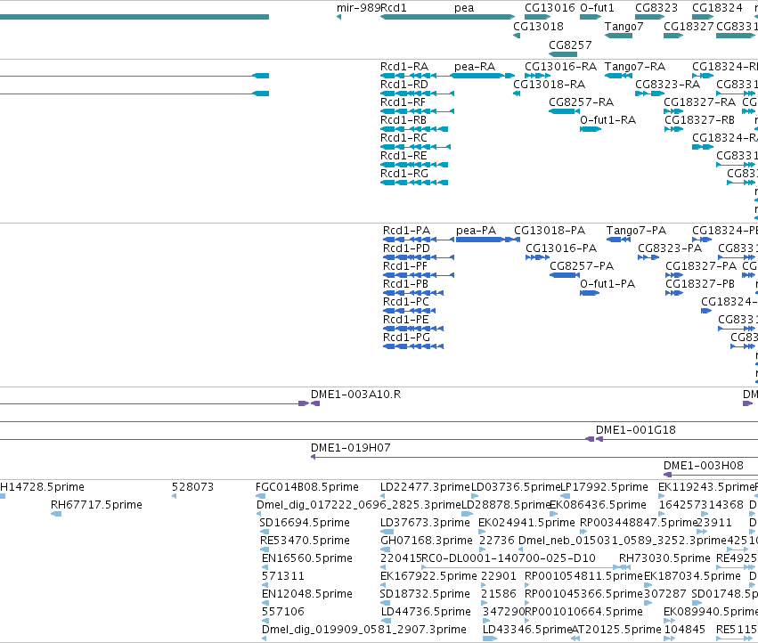Click the DME1-003A10.R clone label

pos(355,394)
